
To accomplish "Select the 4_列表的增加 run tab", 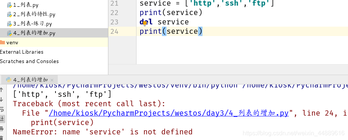I will [30, 80].
